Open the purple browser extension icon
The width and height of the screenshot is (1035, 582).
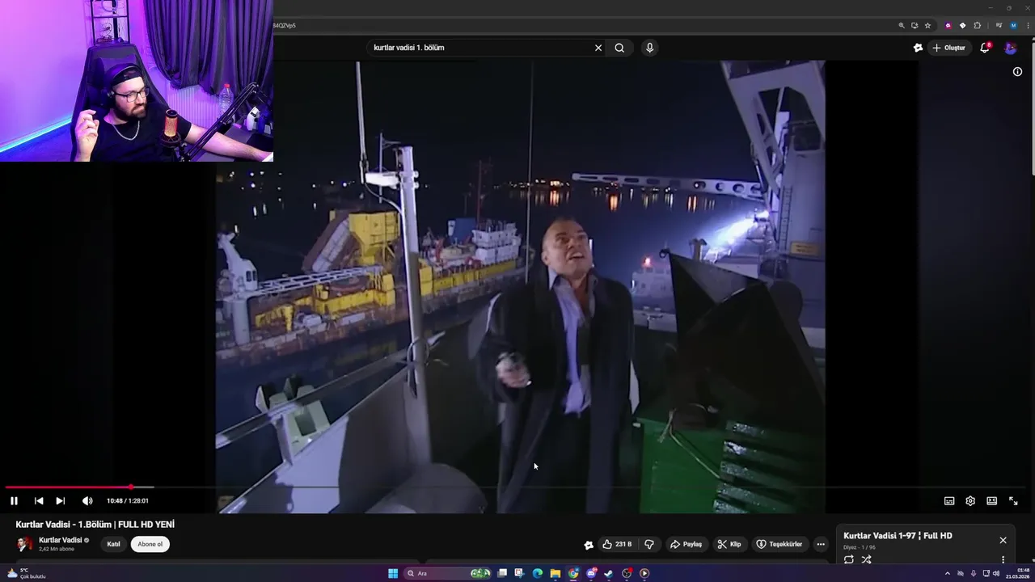[x=948, y=25]
